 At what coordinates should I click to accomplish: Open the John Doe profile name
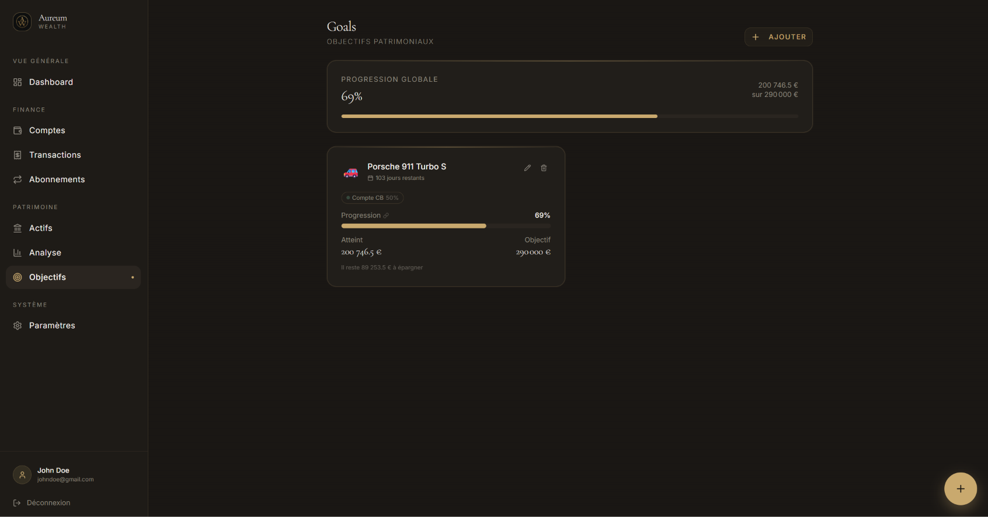point(53,470)
